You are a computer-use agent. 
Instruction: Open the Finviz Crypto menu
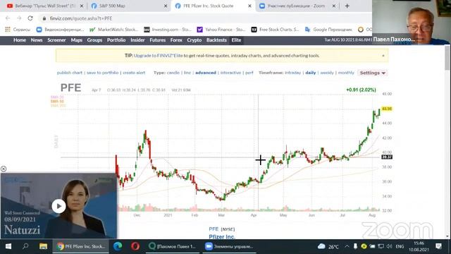[194, 40]
